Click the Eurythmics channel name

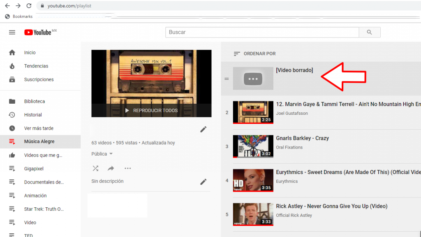coord(287,181)
